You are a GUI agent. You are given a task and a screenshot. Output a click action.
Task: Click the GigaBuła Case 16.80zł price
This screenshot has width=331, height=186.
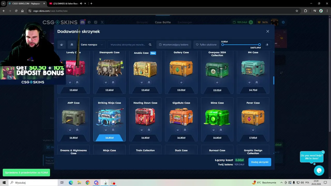(181, 138)
